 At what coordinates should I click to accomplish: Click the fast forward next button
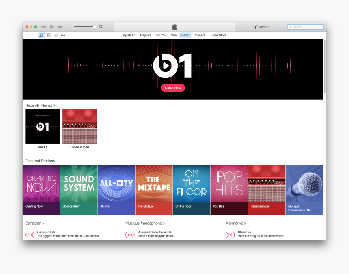point(60,27)
